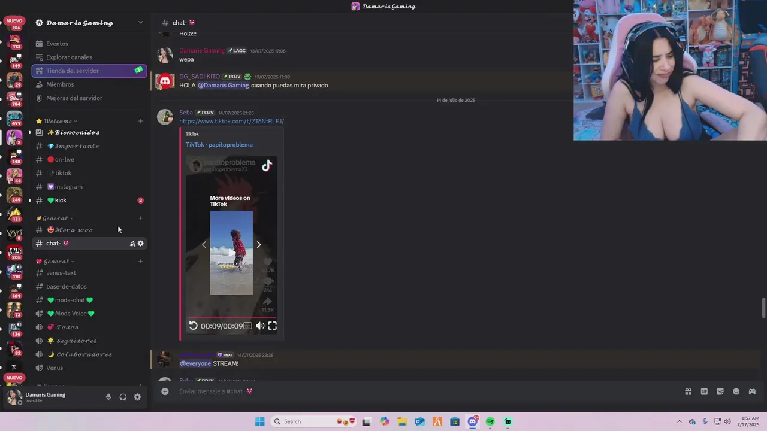Image resolution: width=767 pixels, height=431 pixels.
Task: Open the TikTok · papitoproblema embed title
Action: click(219, 145)
